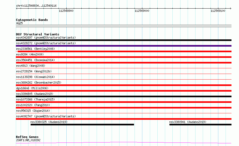Screen dimensions: 239x146
Task: Select the nsv4328272 gnomADStructuralVariants label
Action: click(46, 43)
